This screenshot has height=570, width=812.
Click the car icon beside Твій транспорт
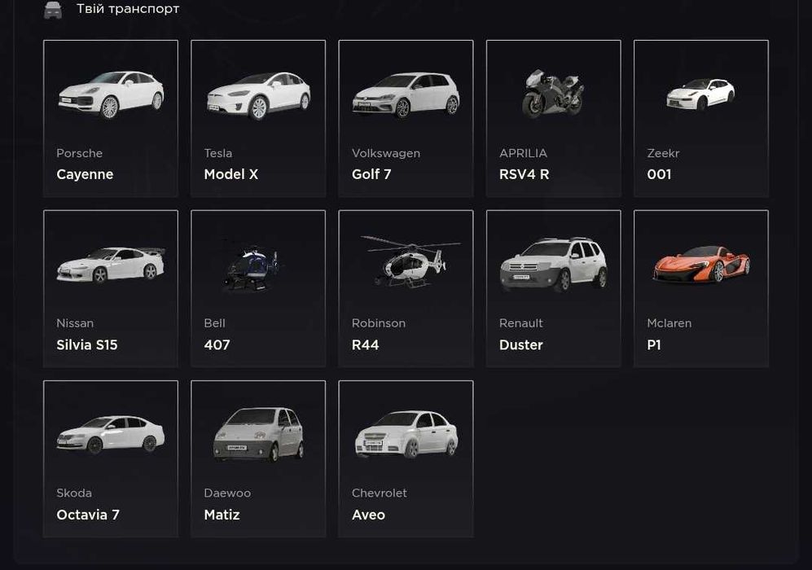pyautogui.click(x=53, y=9)
